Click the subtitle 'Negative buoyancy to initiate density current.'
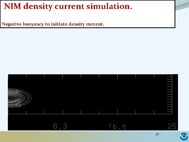The height and width of the screenshot is (142, 189). point(53,24)
